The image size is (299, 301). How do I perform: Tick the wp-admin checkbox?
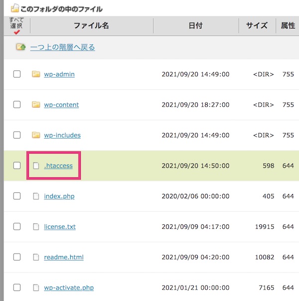tap(17, 74)
